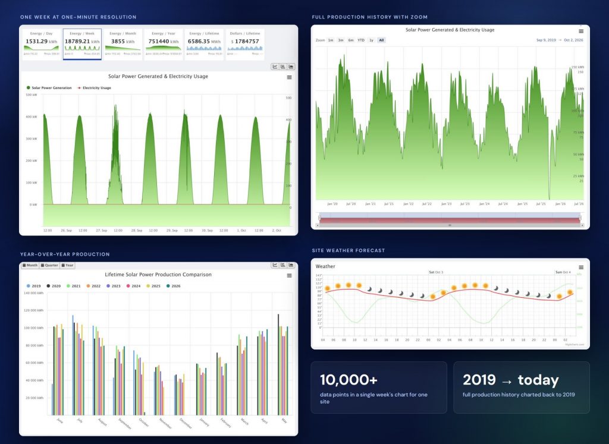
Task: Select area chart icon in year-over-year panel
Action: coord(291,265)
